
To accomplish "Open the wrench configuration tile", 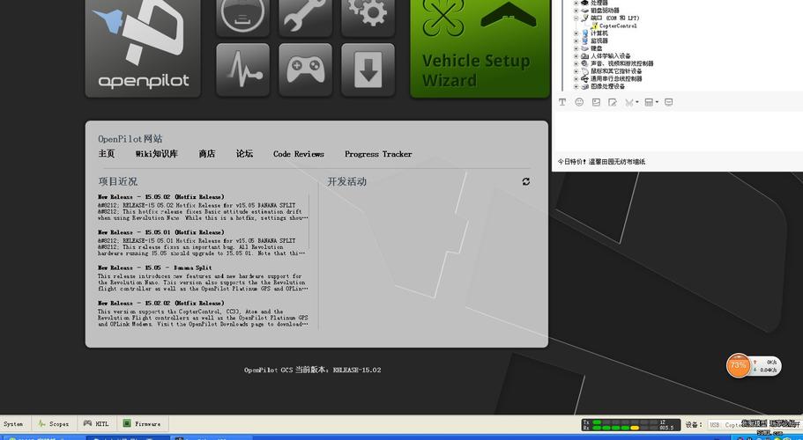I will pos(305,18).
